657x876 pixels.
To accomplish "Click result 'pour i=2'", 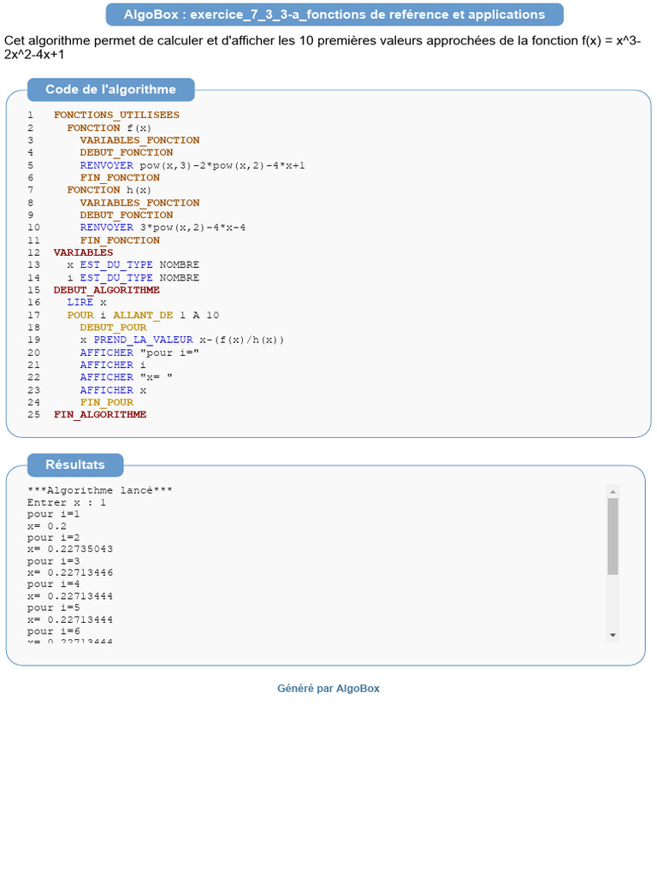I will pyautogui.click(x=54, y=537).
